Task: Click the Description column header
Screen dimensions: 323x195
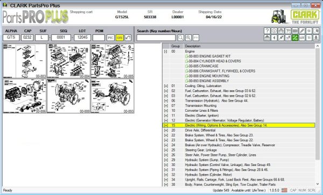Action: (x=249, y=46)
